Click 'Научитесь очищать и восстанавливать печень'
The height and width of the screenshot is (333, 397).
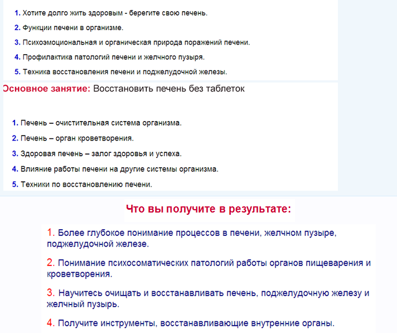(158, 293)
